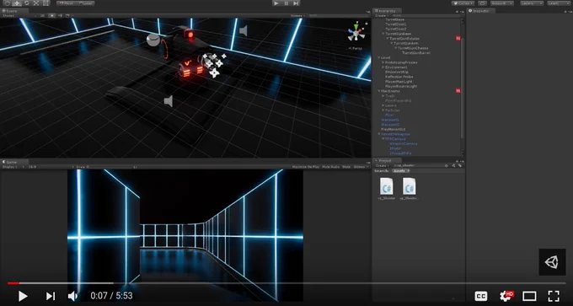The width and height of the screenshot is (573, 306).
Task: Click the Unity editor Step button
Action: (x=296, y=3)
